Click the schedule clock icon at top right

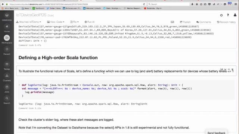click(221, 15)
